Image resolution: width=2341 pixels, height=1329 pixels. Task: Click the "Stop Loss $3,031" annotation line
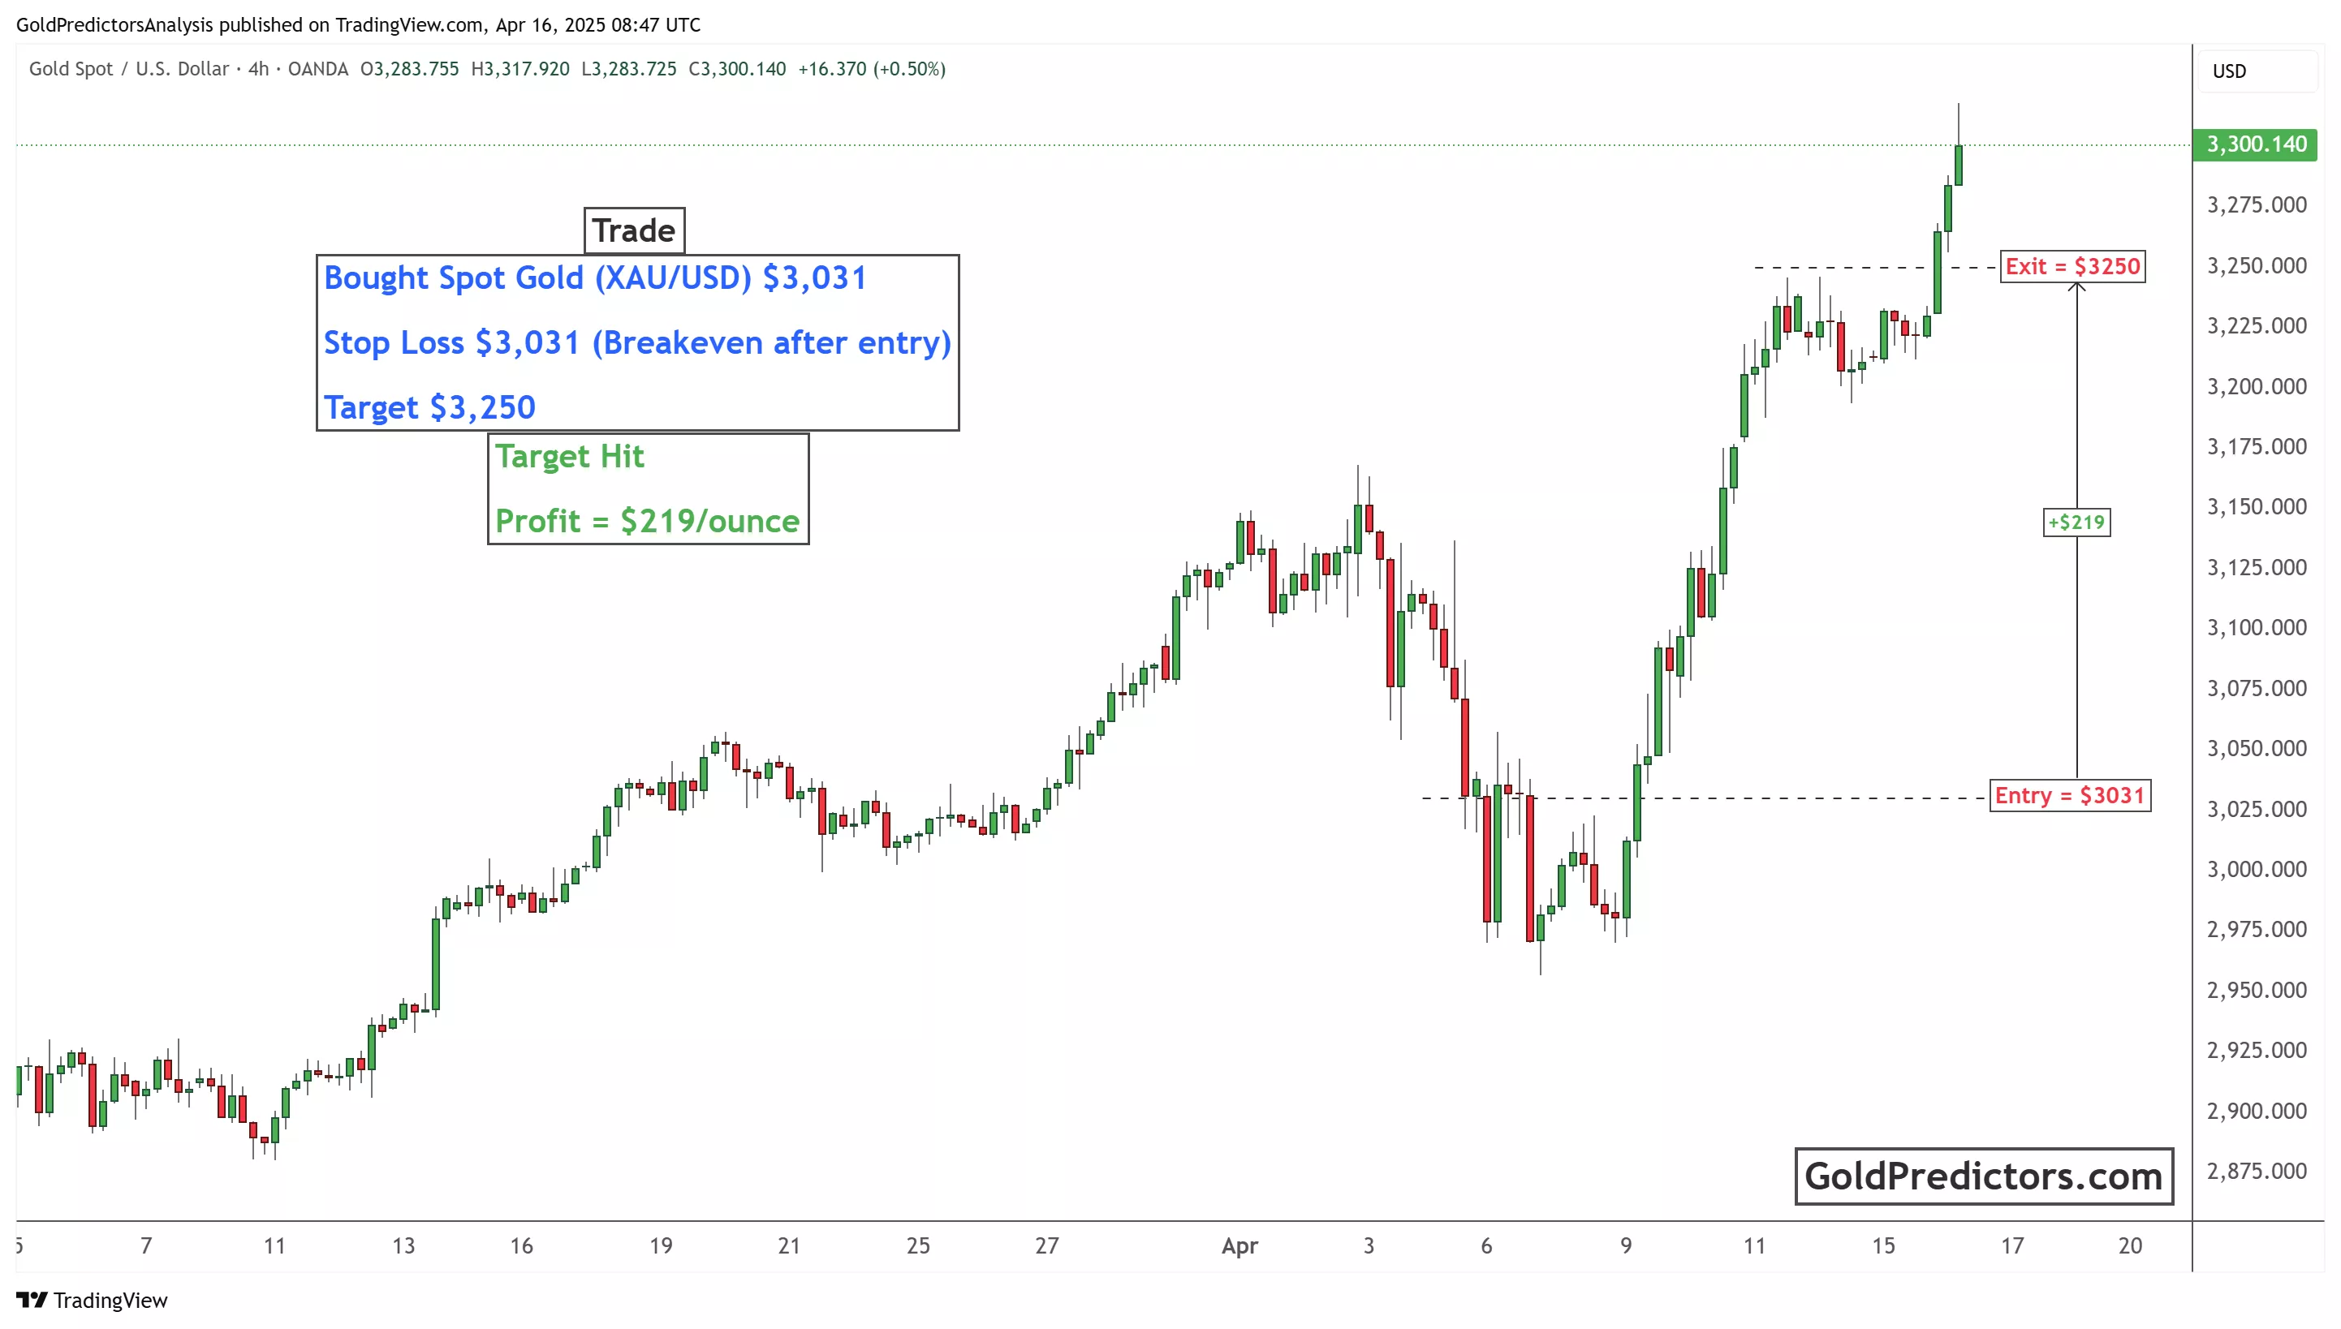(636, 342)
